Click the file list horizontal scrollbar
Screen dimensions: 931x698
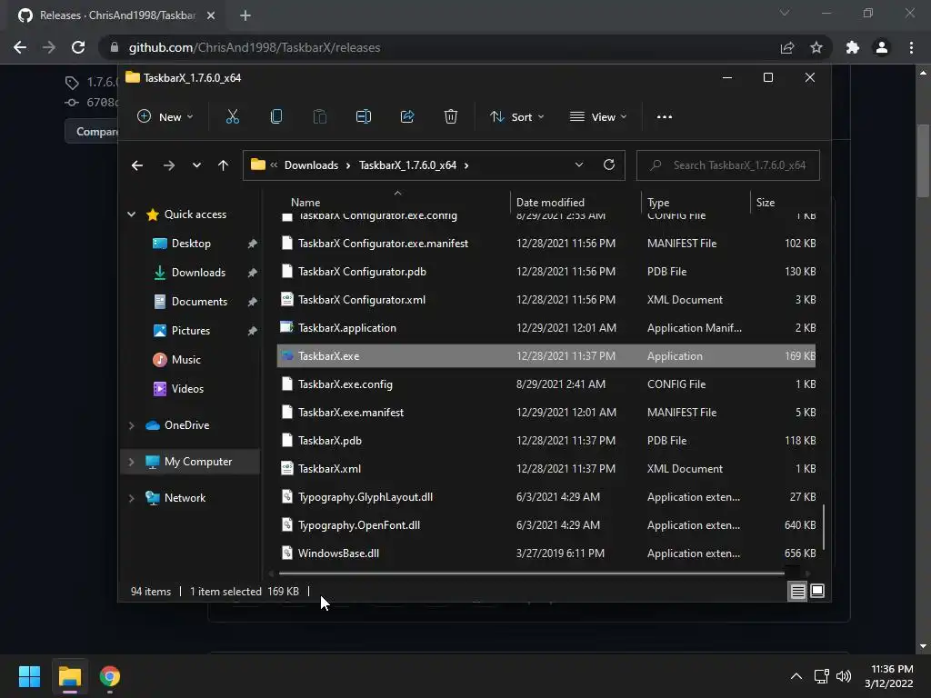(531, 574)
